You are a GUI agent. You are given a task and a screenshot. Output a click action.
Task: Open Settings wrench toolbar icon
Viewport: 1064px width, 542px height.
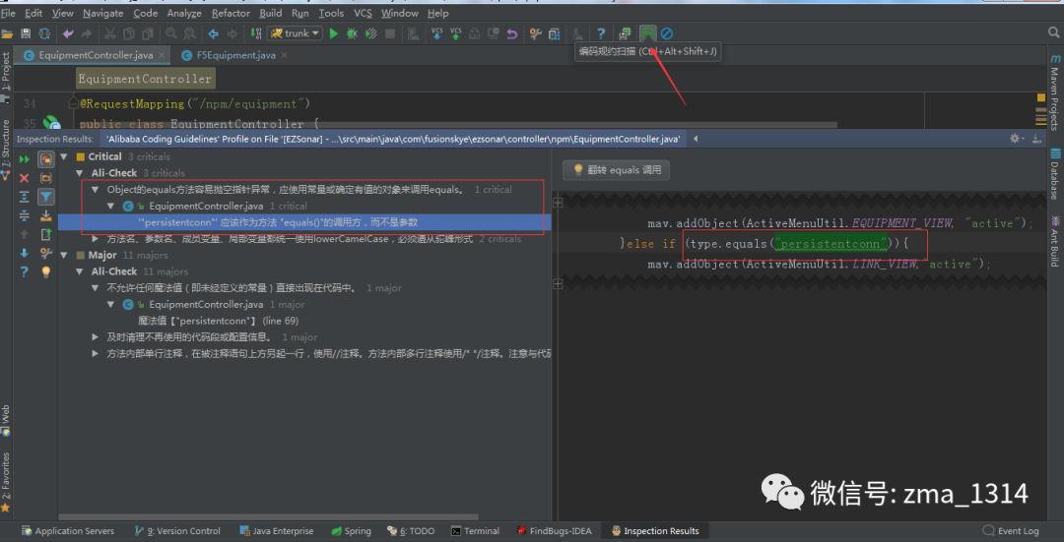point(535,33)
